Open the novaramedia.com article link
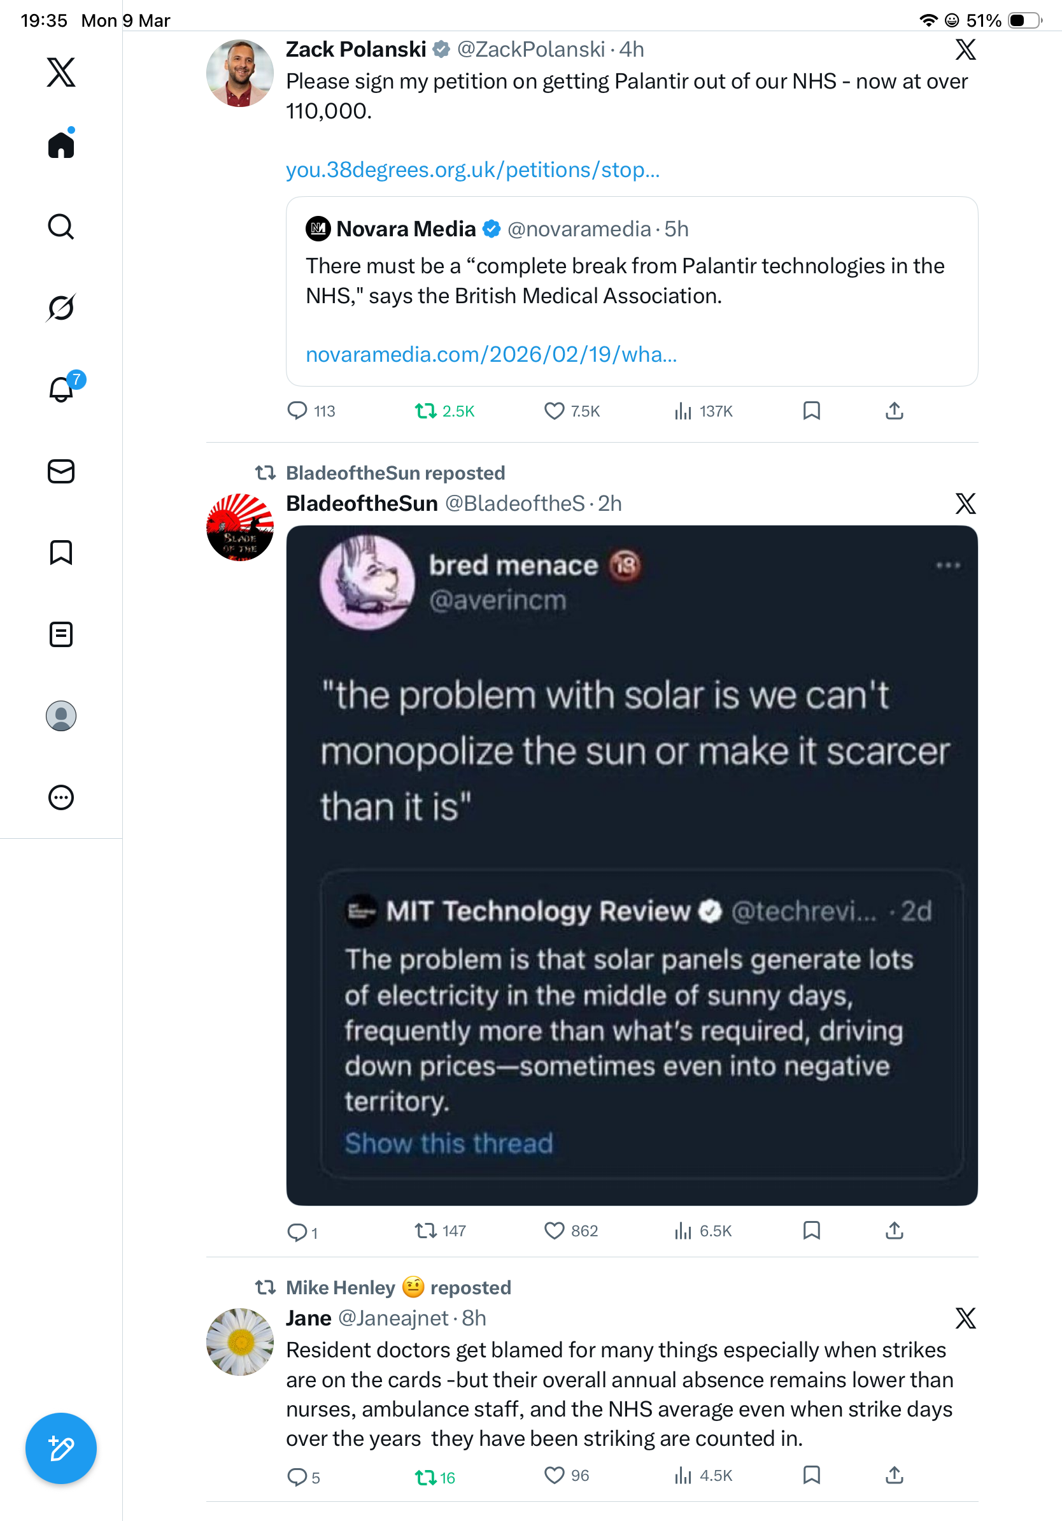The width and height of the screenshot is (1062, 1521). click(x=492, y=354)
